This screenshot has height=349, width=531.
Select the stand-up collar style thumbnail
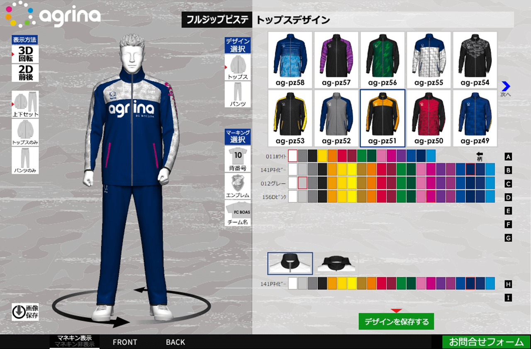click(x=290, y=263)
